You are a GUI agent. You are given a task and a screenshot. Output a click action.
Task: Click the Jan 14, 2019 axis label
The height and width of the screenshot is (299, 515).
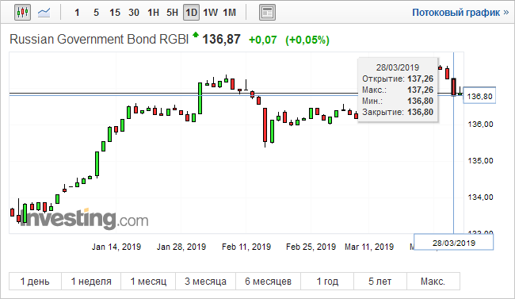pyautogui.click(x=116, y=247)
